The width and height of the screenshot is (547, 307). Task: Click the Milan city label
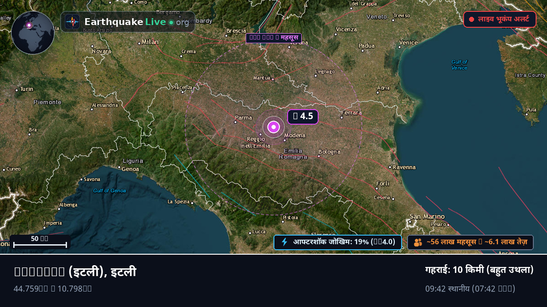coord(150,42)
